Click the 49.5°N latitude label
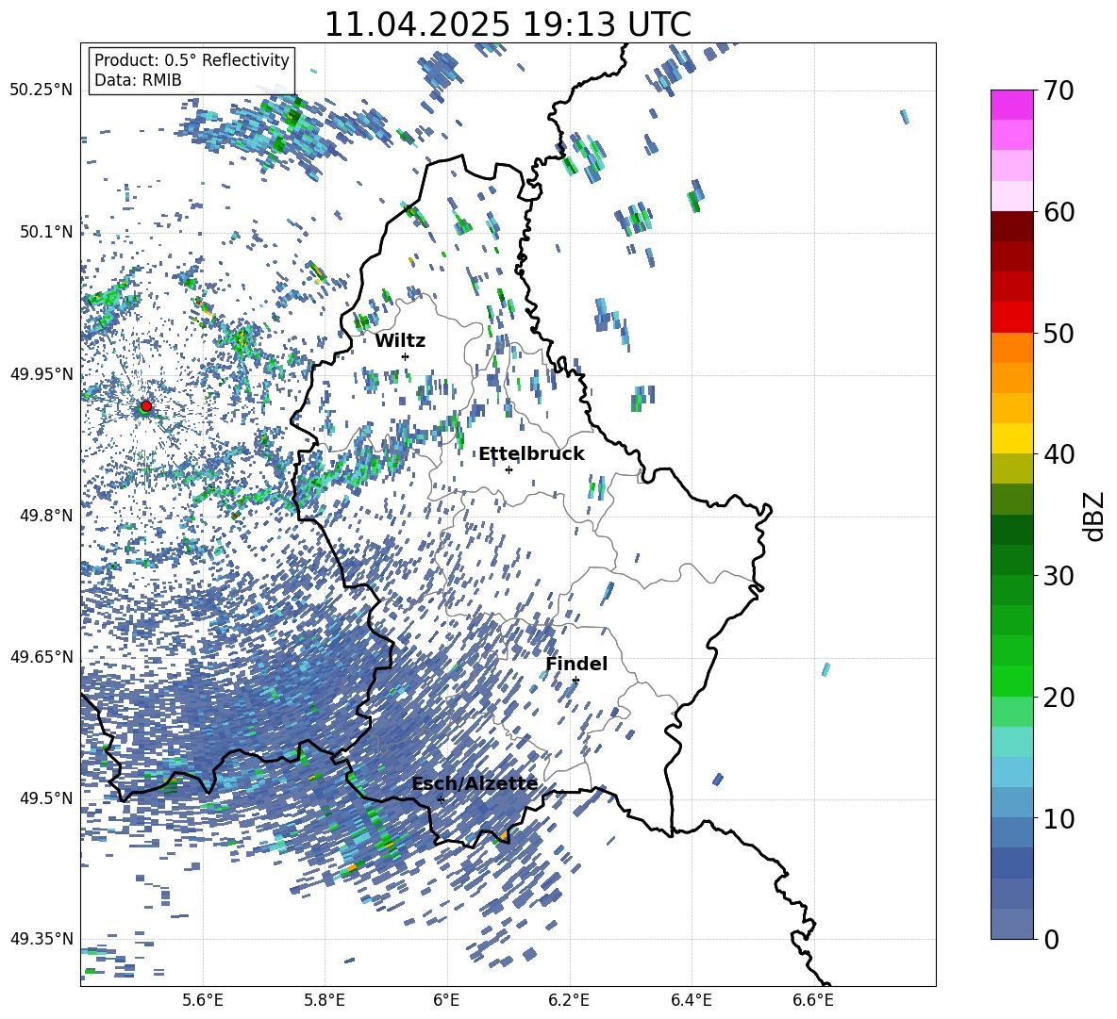 pyautogui.click(x=47, y=797)
